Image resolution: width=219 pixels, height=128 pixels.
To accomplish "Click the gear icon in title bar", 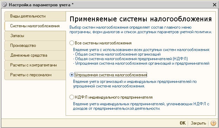I will click(5, 5).
